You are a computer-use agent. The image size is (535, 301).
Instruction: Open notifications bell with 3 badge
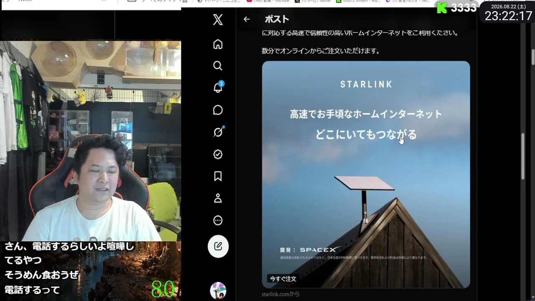pos(218,87)
